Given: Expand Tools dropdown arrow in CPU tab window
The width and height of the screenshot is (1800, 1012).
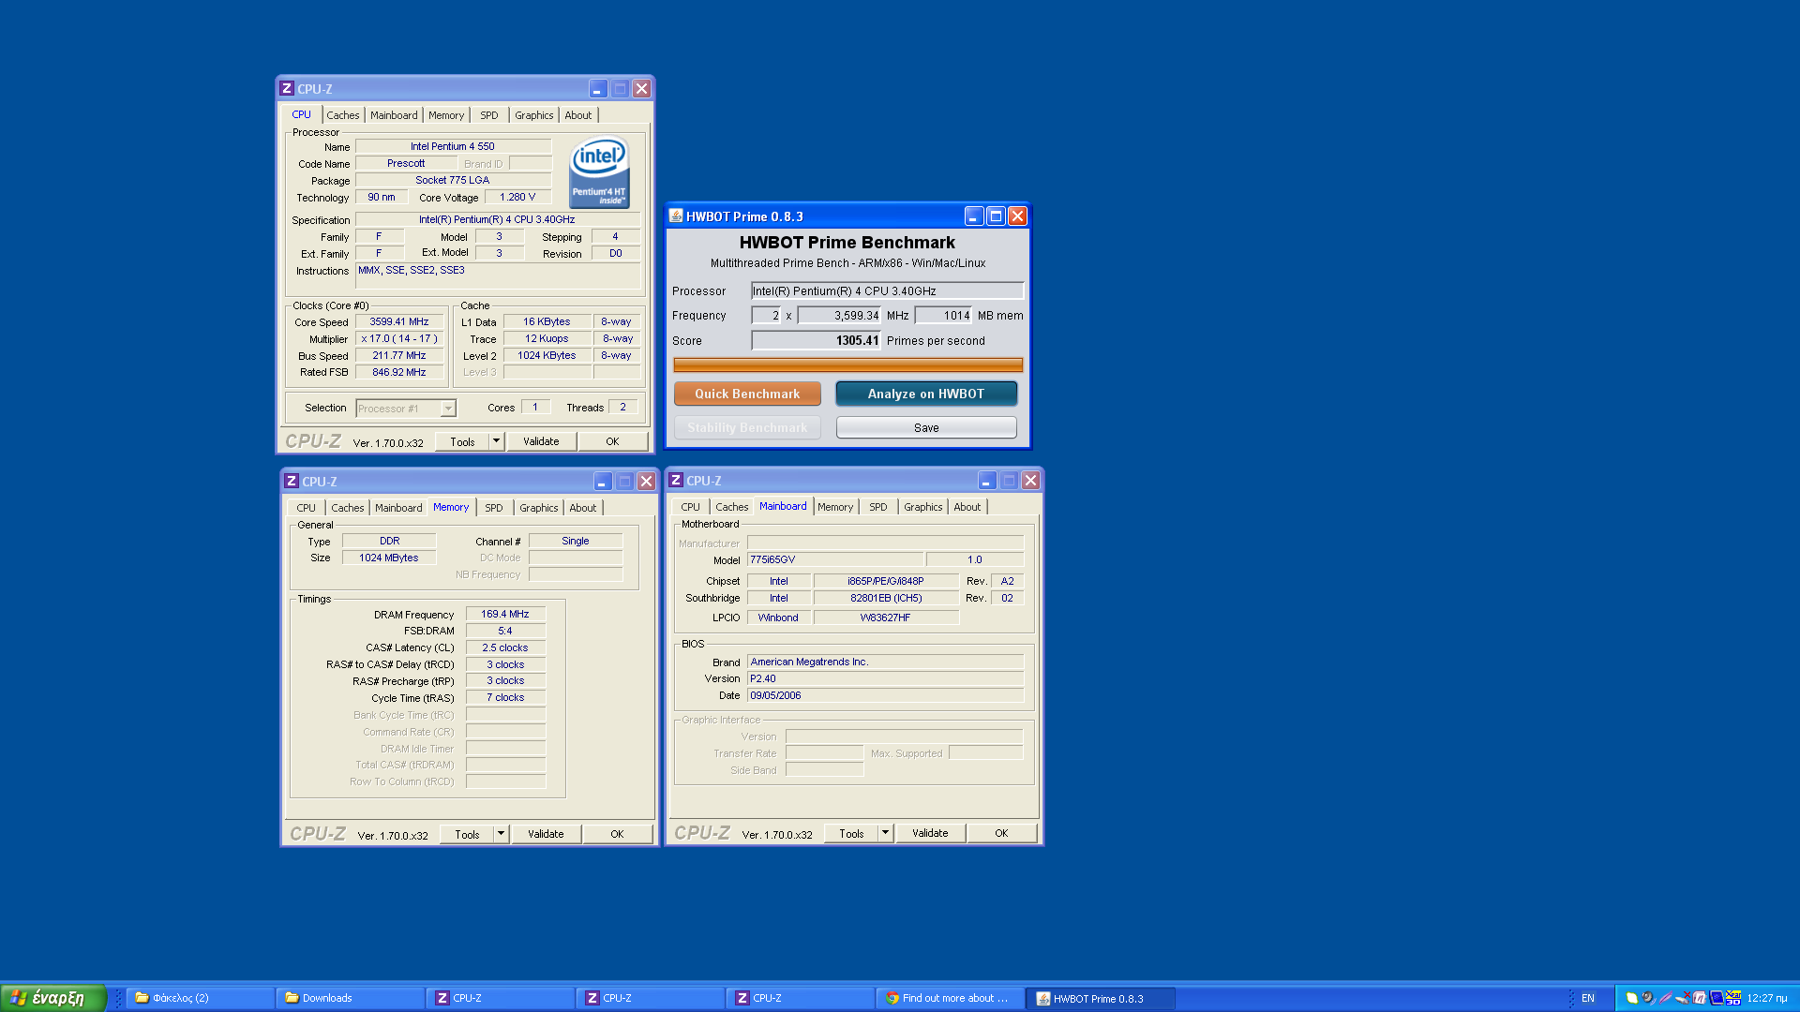Looking at the screenshot, I should point(497,441).
